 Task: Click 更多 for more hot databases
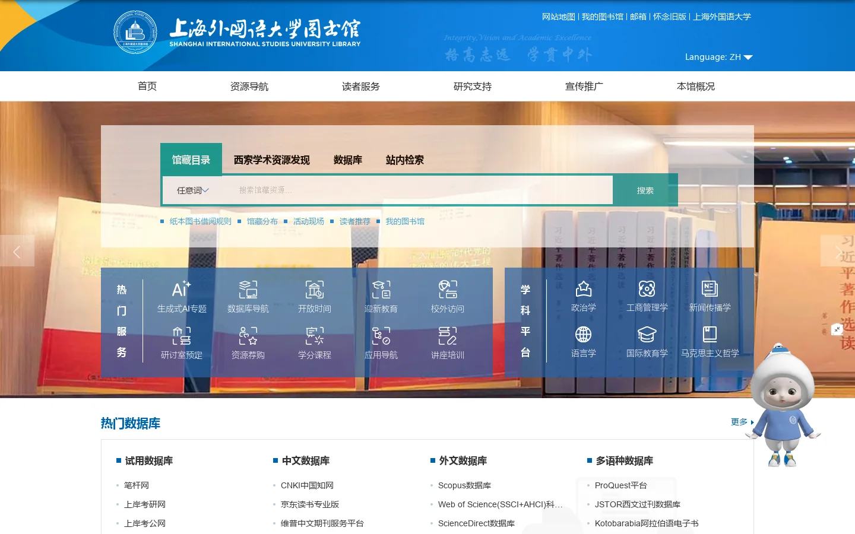pyautogui.click(x=742, y=422)
